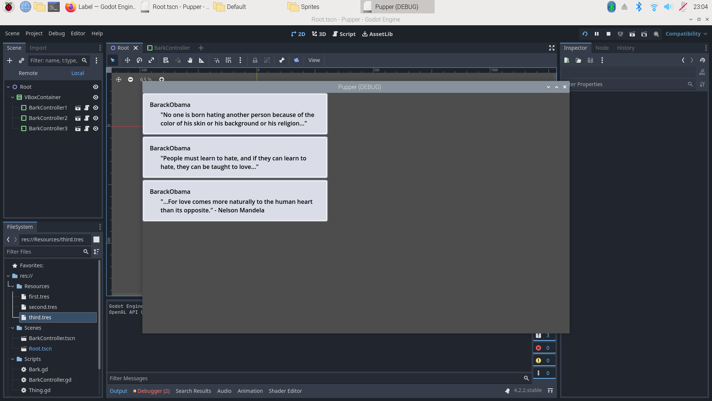Toggle distraction-free mode icon
The image size is (712, 401).
552,48
